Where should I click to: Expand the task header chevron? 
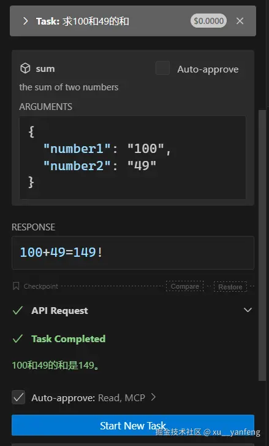click(26, 21)
